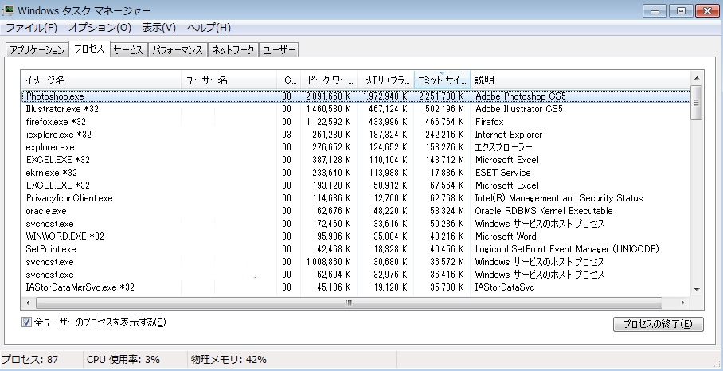Screen dimensions: 723x371
Task: Click the EXCEL.EXE row with 148,712 K
Action: [x=355, y=160]
